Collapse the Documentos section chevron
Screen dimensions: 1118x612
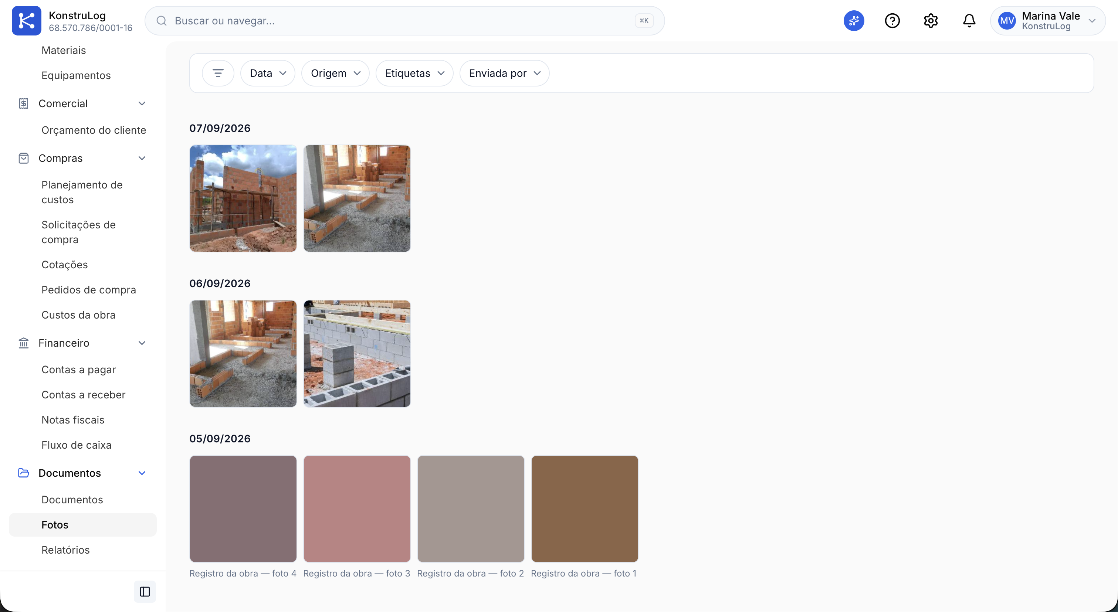142,473
